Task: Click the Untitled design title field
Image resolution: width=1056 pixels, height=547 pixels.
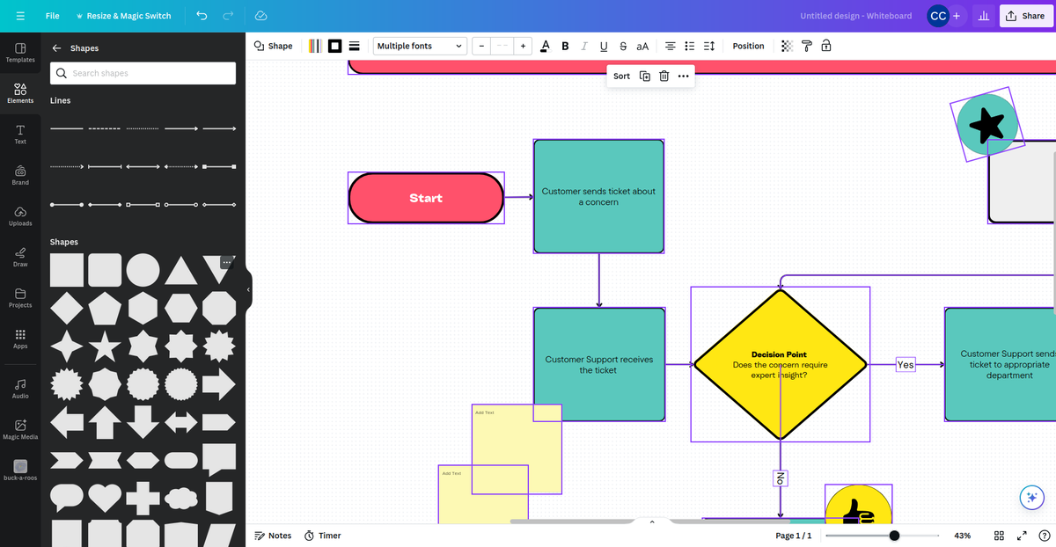Action: (855, 16)
